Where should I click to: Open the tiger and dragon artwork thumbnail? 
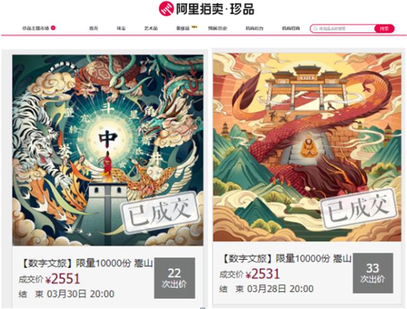pyautogui.click(x=108, y=150)
